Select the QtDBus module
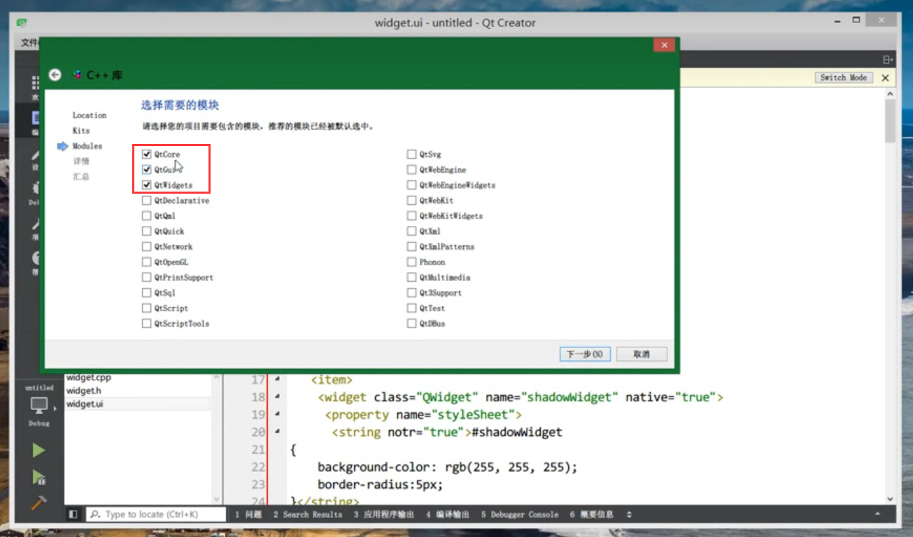 click(412, 324)
